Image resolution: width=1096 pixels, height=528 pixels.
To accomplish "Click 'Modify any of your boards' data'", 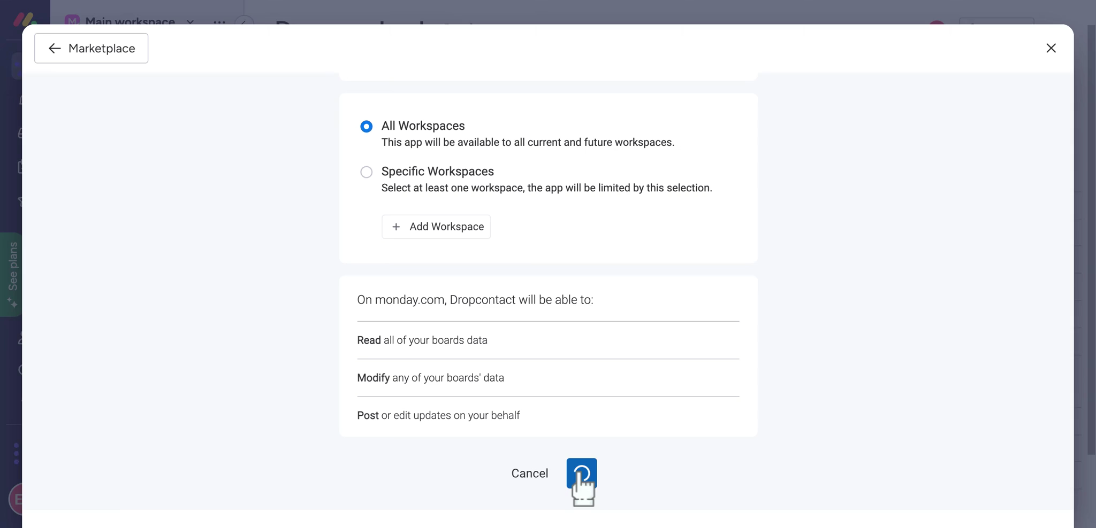I will coord(430,378).
